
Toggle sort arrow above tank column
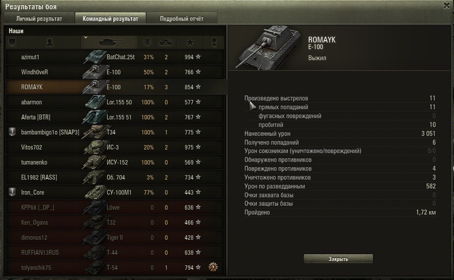[x=85, y=37]
